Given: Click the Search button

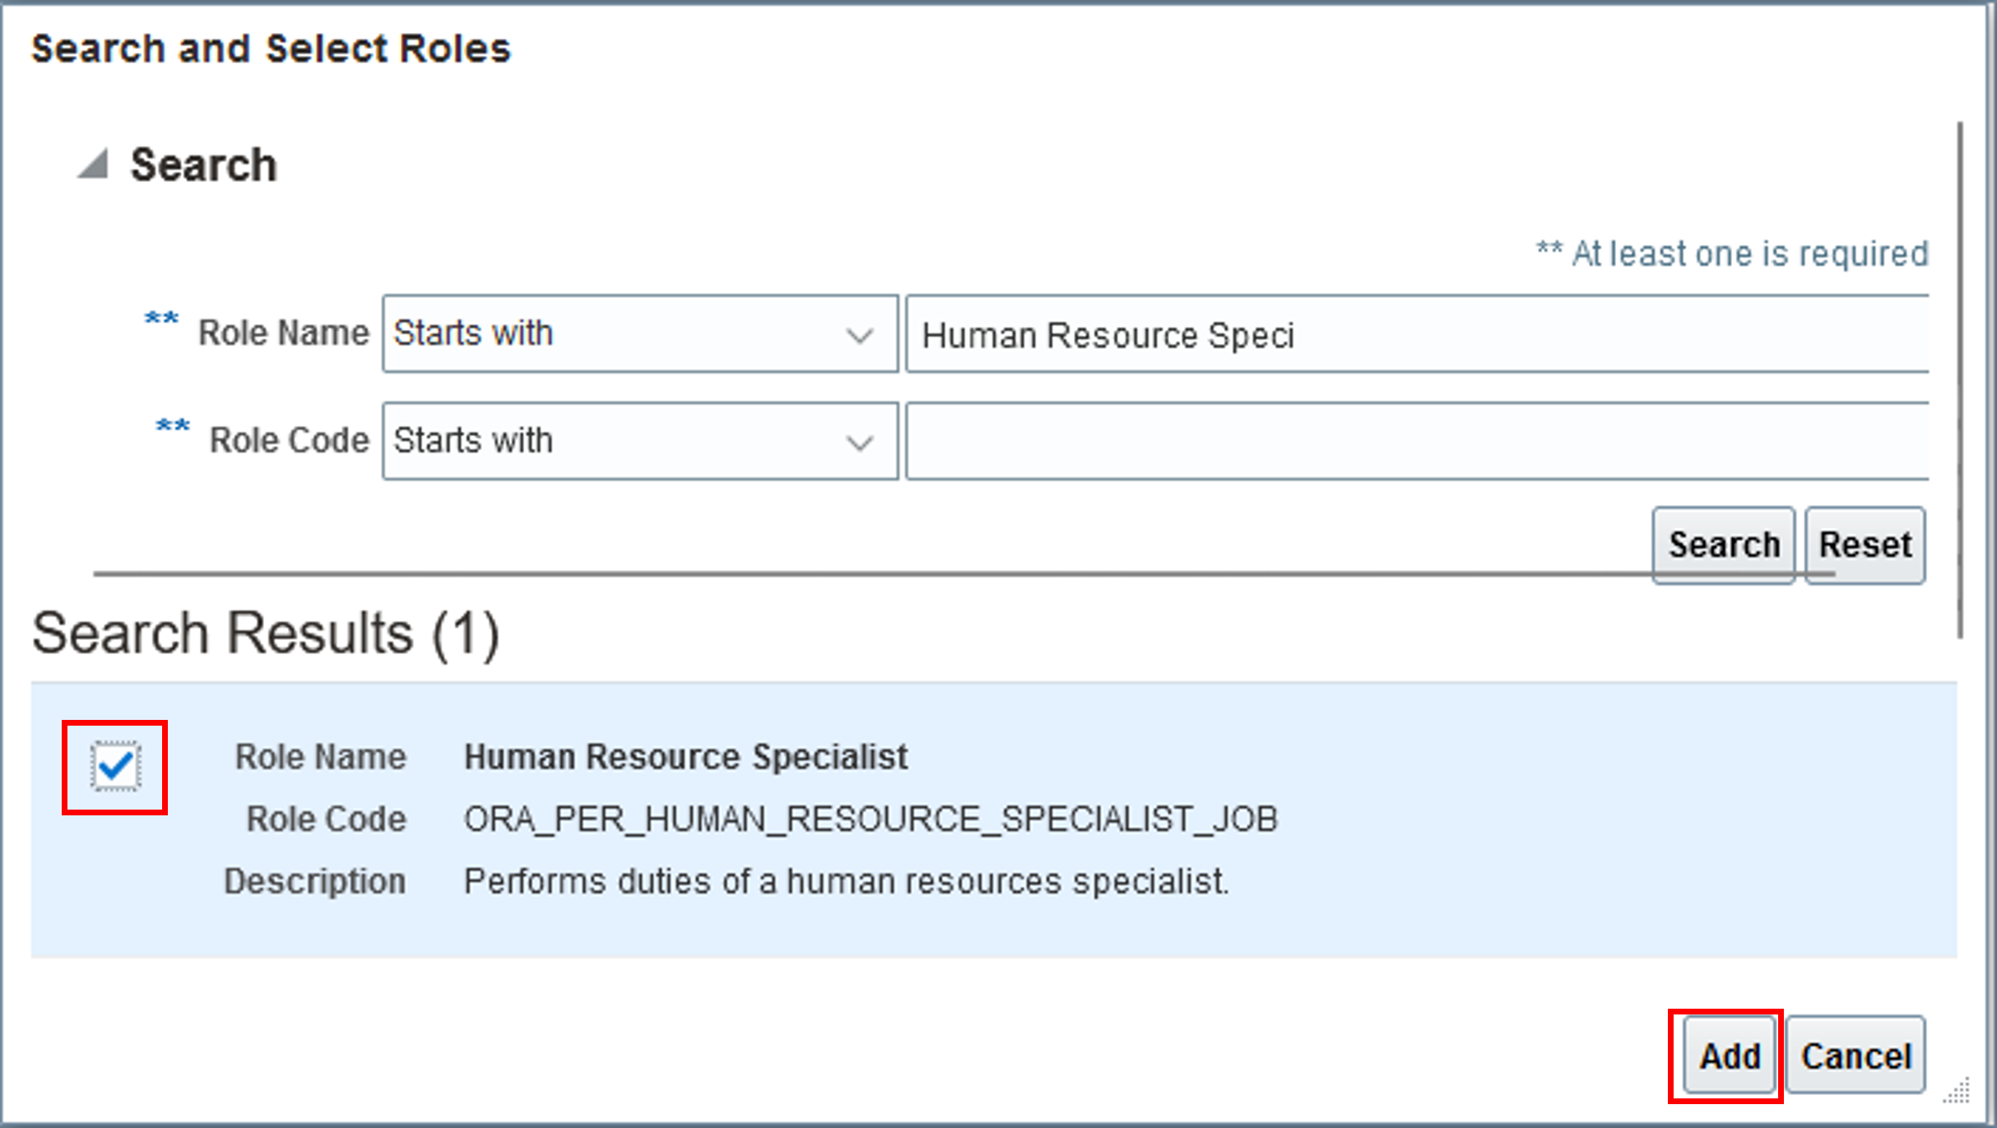Looking at the screenshot, I should 1723,544.
